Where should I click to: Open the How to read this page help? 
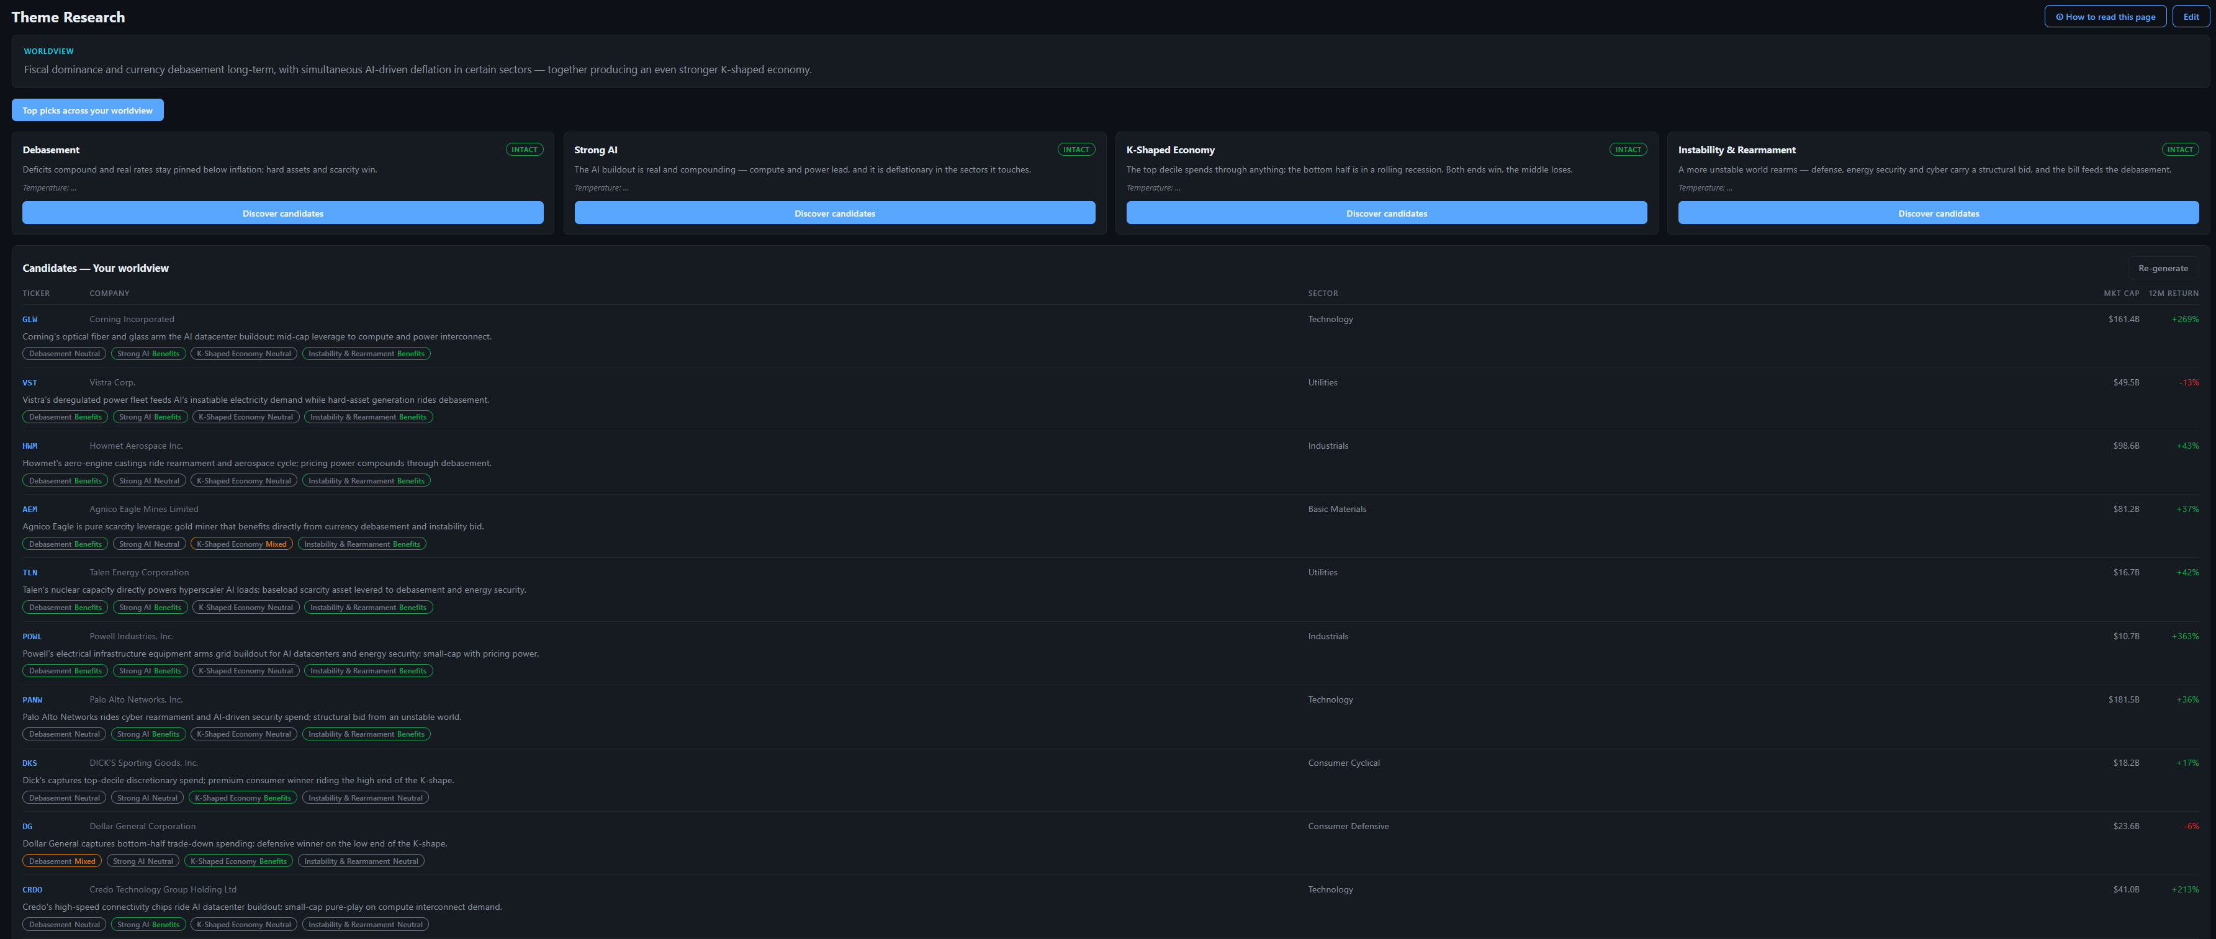pyautogui.click(x=2105, y=16)
